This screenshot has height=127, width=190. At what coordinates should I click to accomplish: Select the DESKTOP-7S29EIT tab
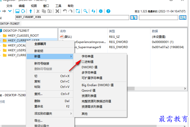10,24
